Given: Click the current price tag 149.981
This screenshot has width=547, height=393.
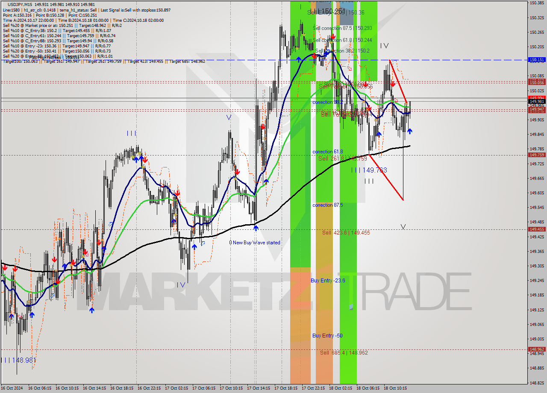Looking at the screenshot, I should coord(537,102).
